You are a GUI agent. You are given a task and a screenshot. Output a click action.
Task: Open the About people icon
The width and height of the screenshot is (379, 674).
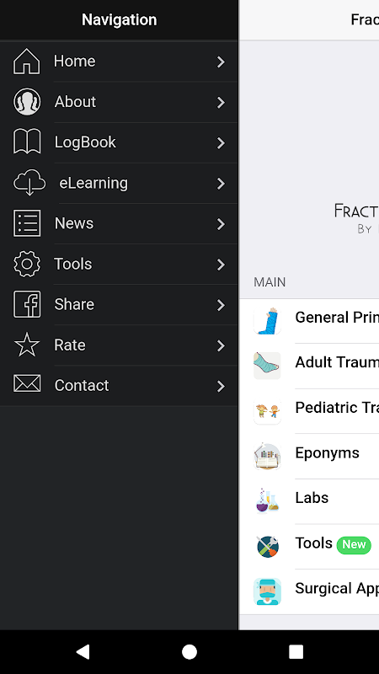pos(27,102)
